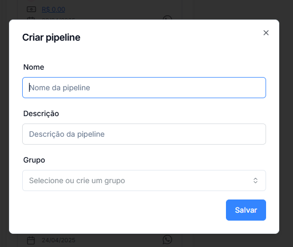Click the partially hidden date above dialog
Viewport: 293px width, 247px height.
pyautogui.click(x=59, y=18)
